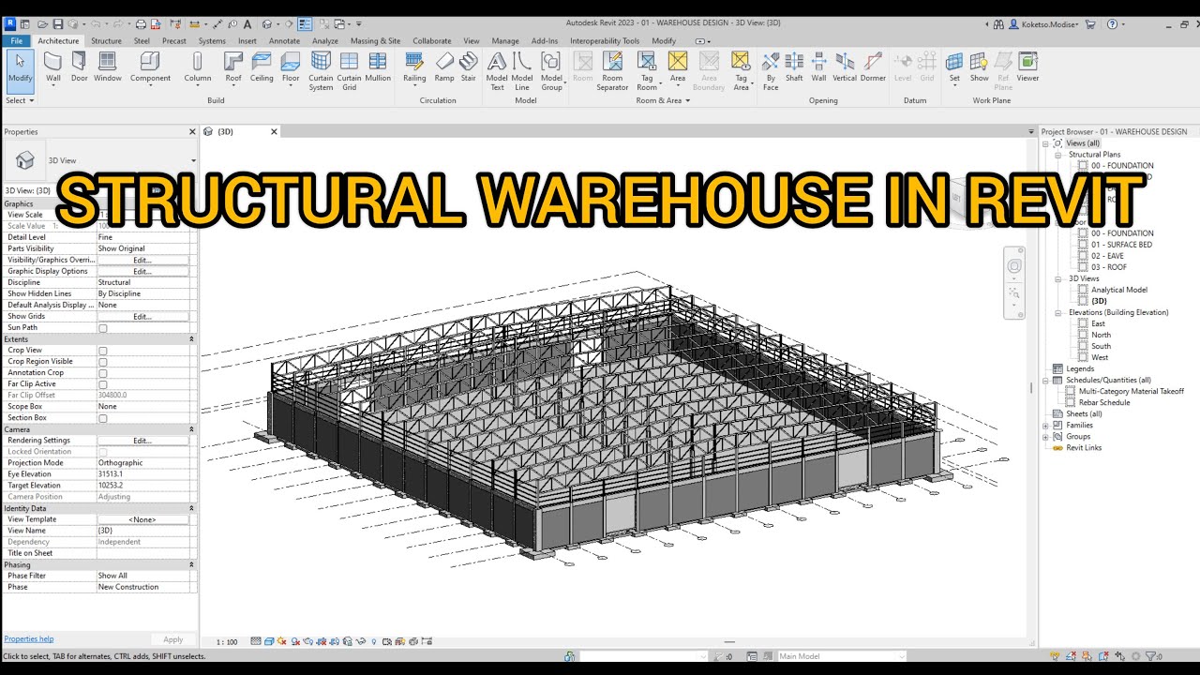Select the Door tool
Viewport: 1200px width, 675px height.
point(80,67)
